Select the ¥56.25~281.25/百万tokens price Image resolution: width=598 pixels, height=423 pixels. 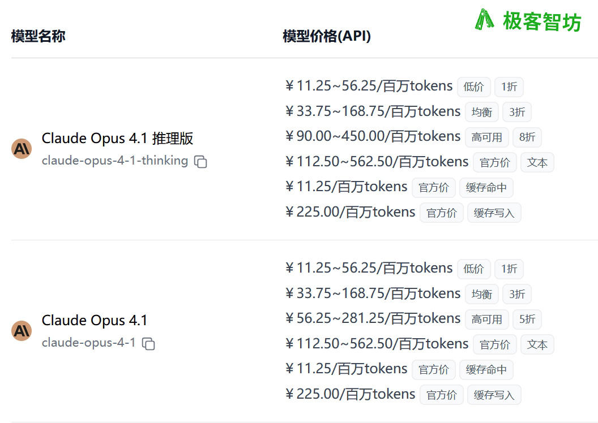click(x=373, y=318)
